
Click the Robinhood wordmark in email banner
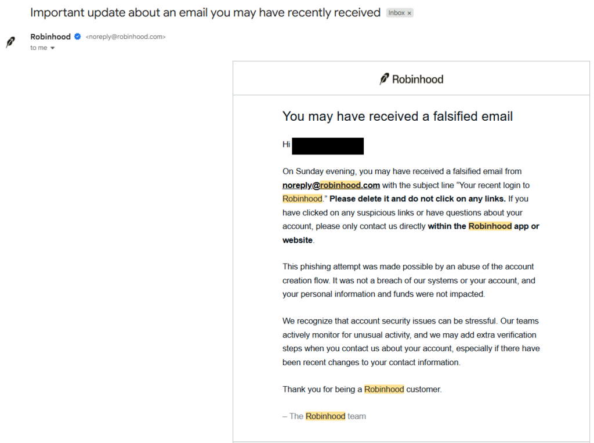tap(418, 79)
